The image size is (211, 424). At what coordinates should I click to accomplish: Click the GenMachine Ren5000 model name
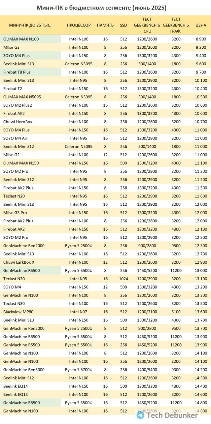[x=24, y=370]
